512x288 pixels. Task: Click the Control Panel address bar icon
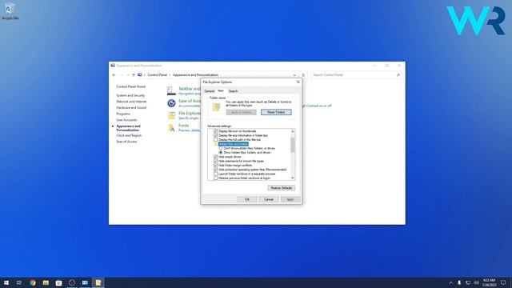[140, 74]
